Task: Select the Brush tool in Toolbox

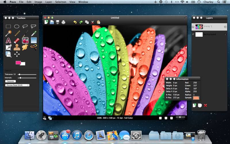Action: pos(25,33)
